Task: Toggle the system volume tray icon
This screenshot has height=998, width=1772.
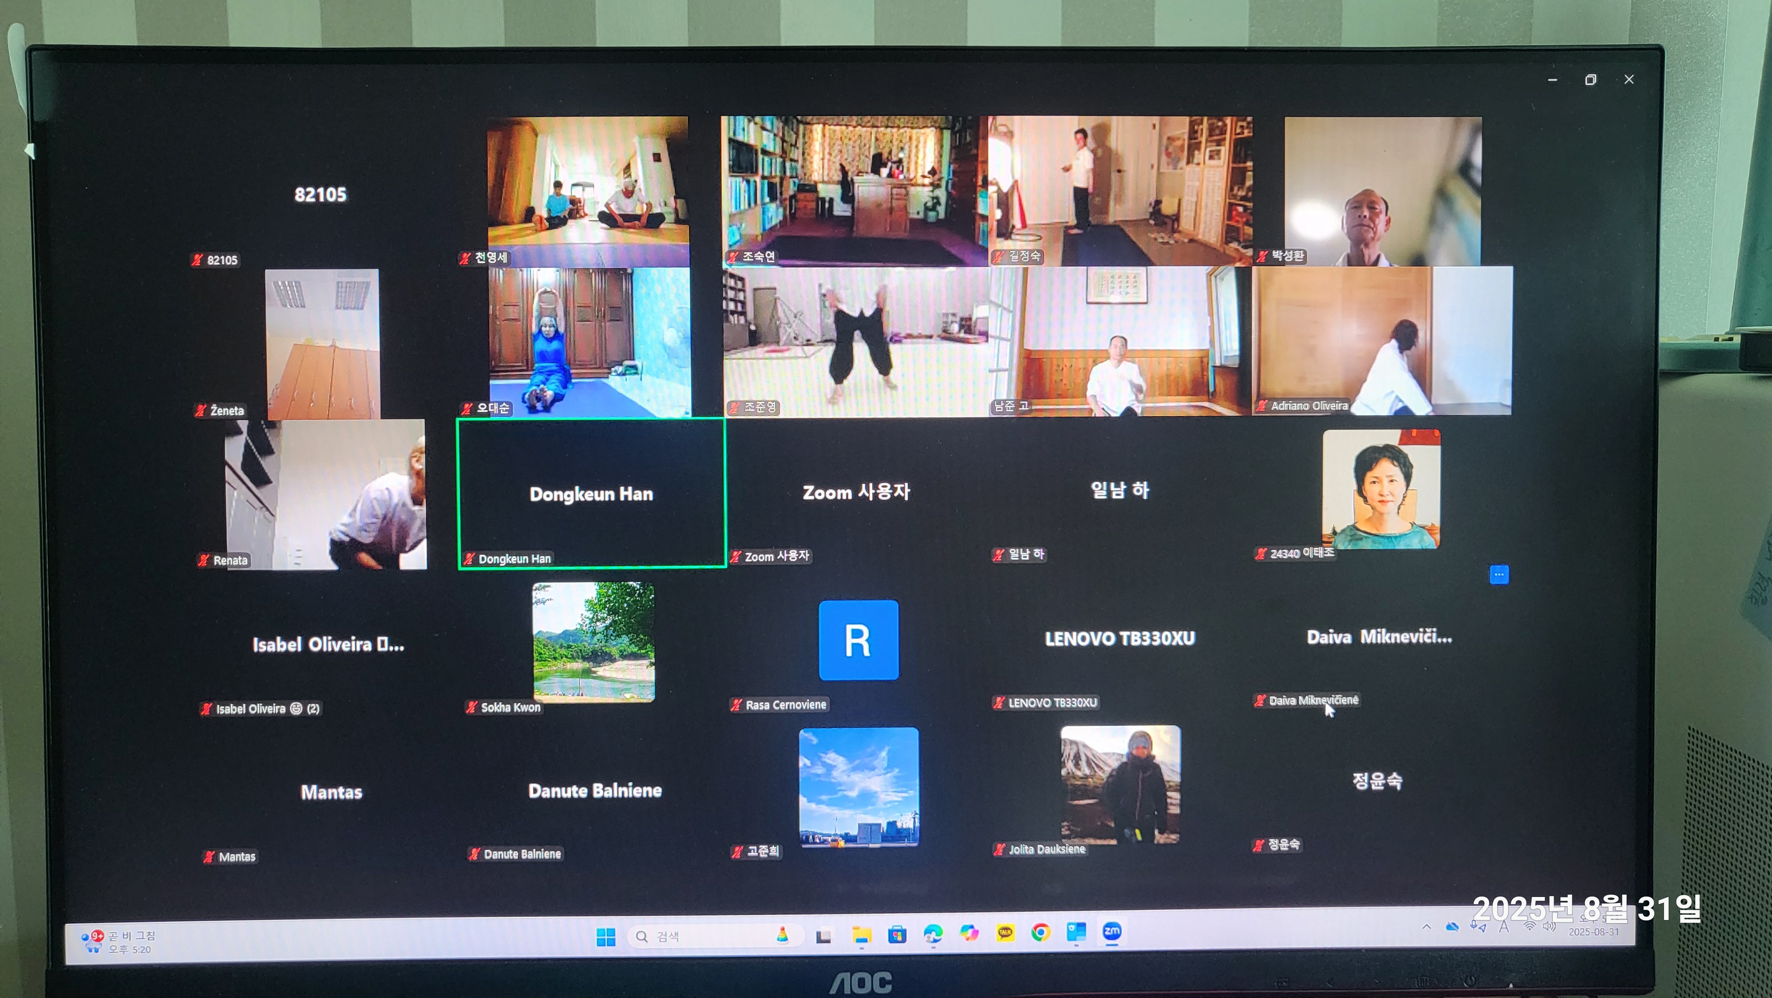Action: click(x=1549, y=926)
